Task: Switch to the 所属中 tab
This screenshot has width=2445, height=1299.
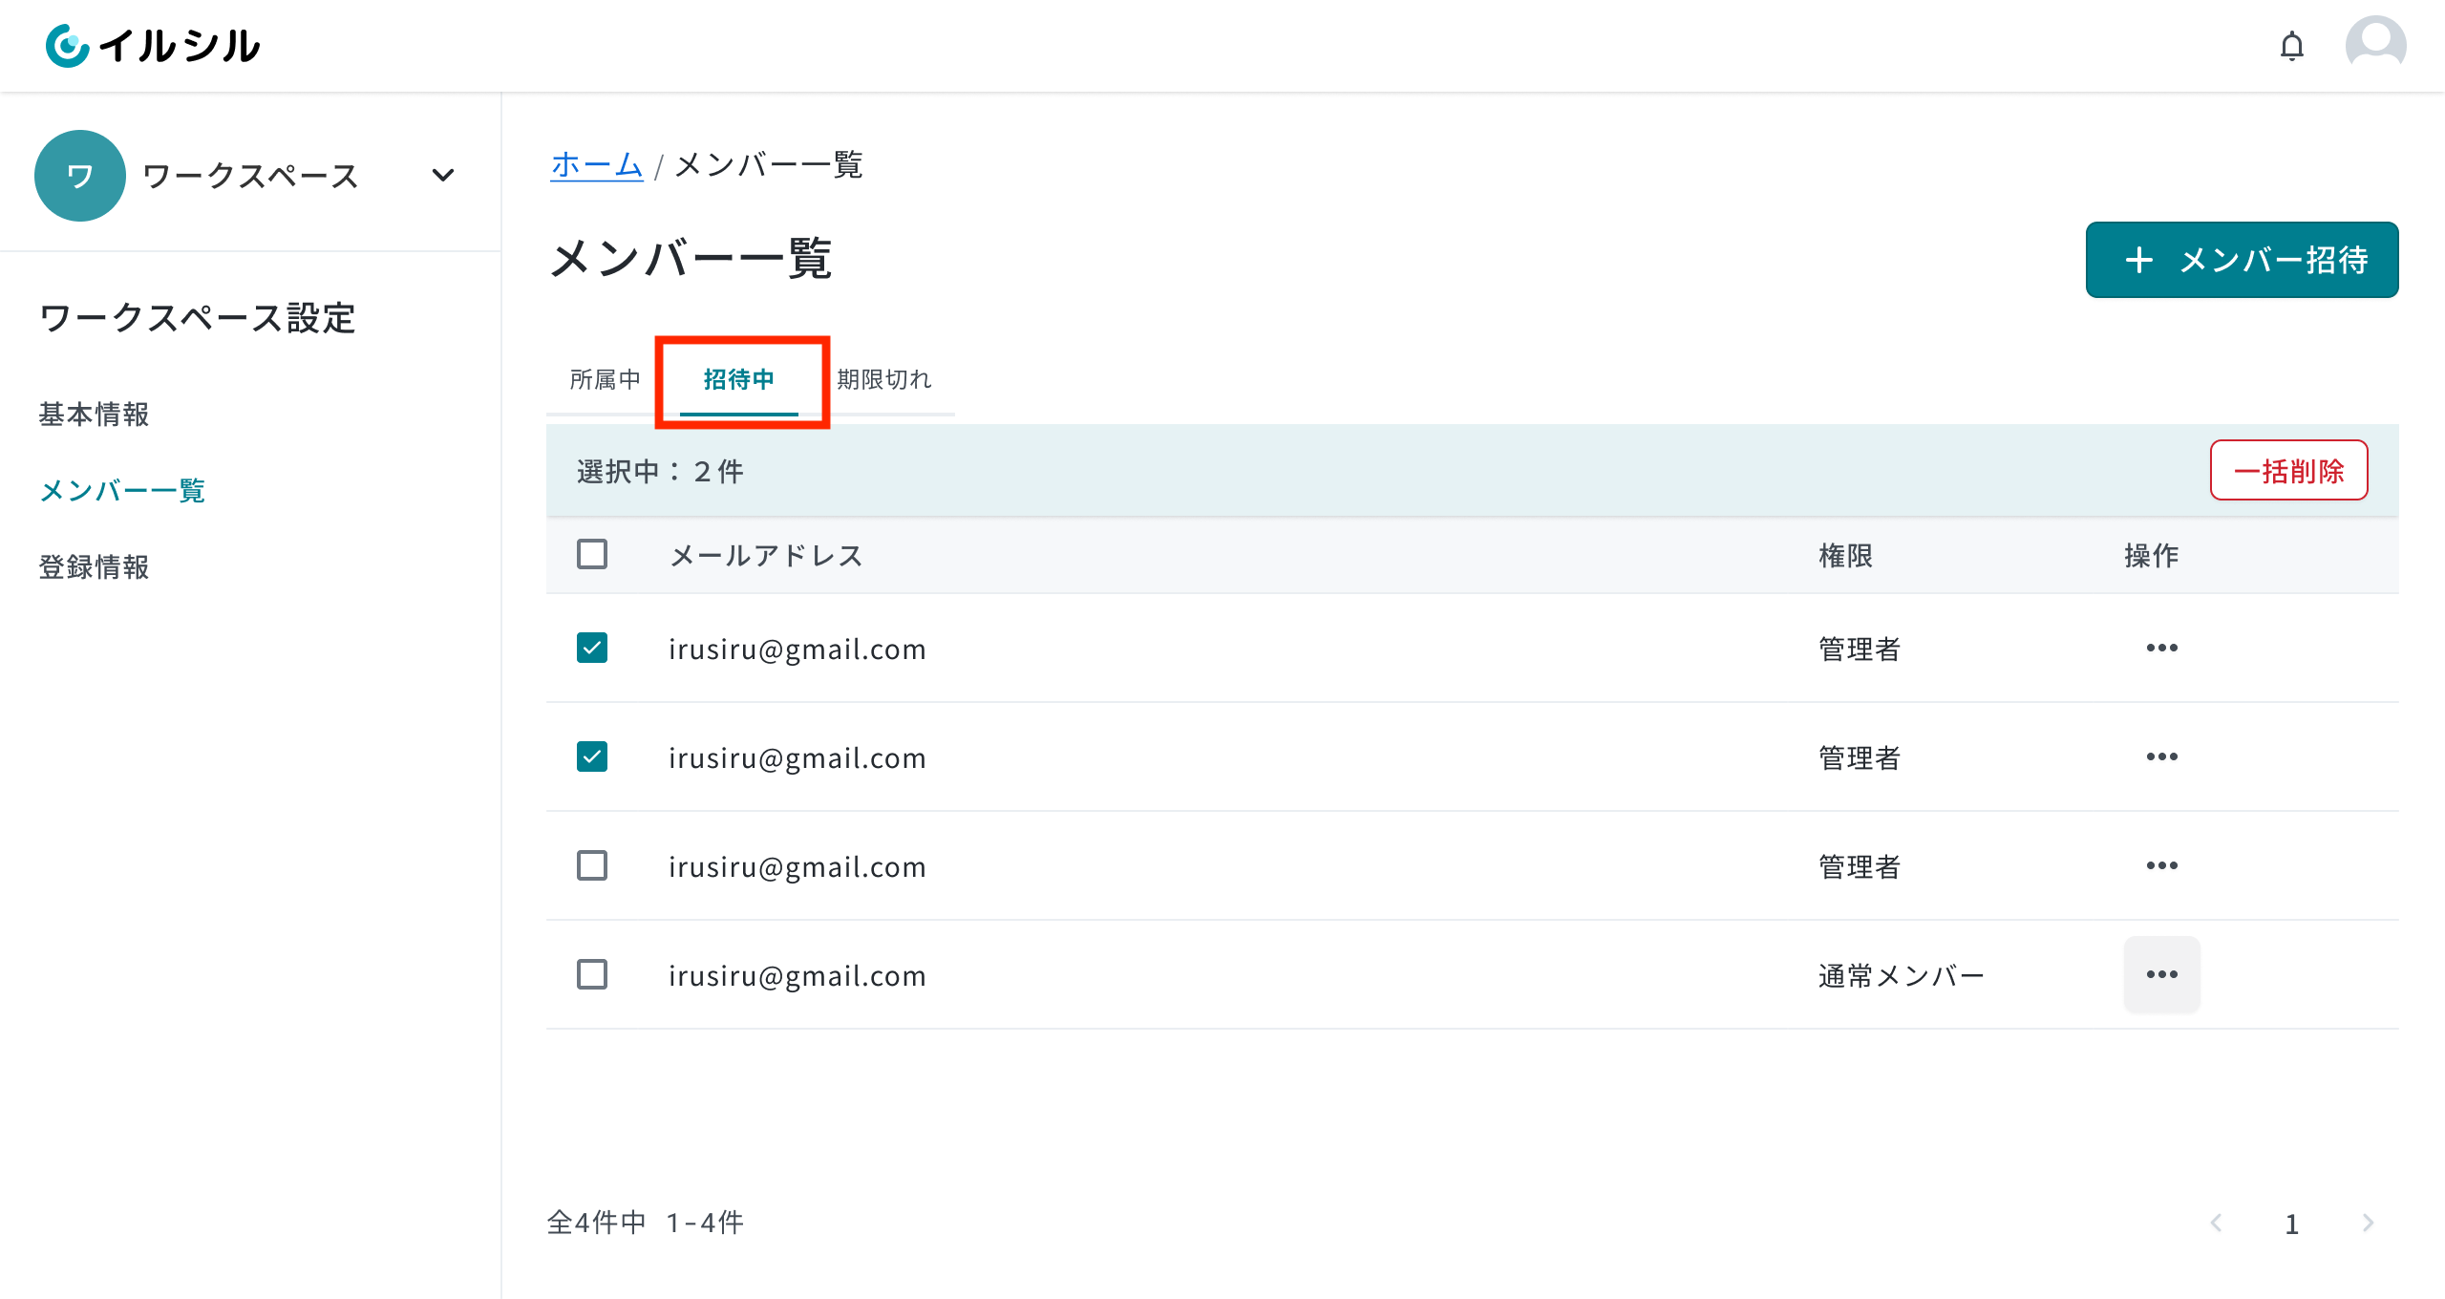Action: 605,379
